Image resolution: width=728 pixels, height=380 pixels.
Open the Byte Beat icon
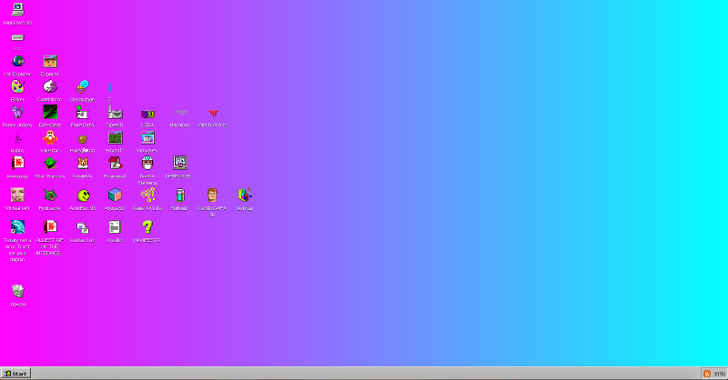[x=50, y=113]
